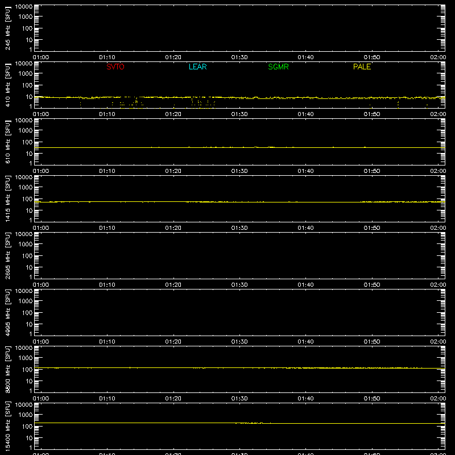
Task: Select the 01:40 time label below 2695 MHz plot
Action: coord(305,285)
